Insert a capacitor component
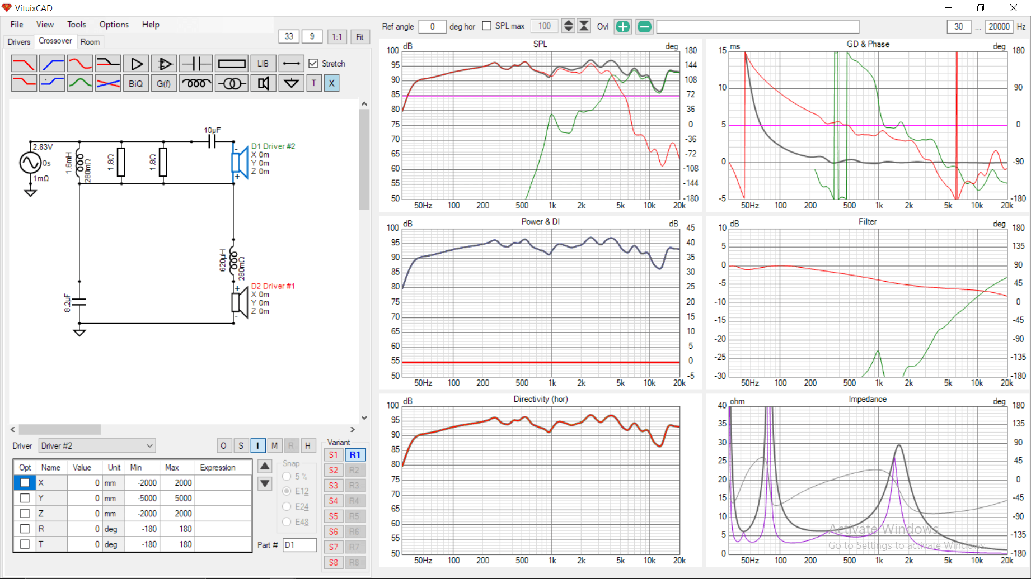Image resolution: width=1031 pixels, height=579 pixels. click(196, 64)
